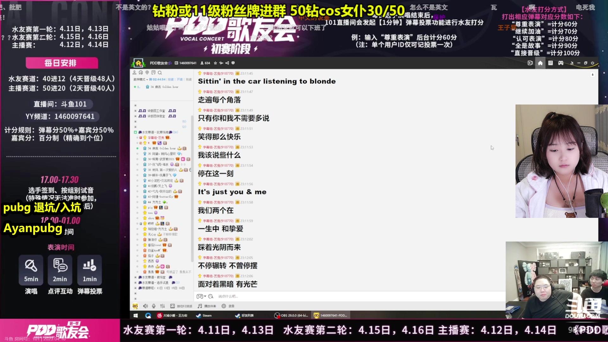This screenshot has height=342, width=608.
Task: Click the play accompaniment music button
Action: click(x=207, y=306)
